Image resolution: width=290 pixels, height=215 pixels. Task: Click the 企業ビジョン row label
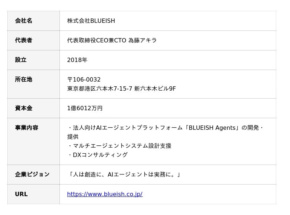pos(33,174)
